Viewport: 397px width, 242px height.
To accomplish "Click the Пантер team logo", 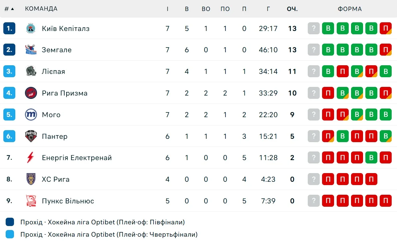I will click(x=31, y=136).
